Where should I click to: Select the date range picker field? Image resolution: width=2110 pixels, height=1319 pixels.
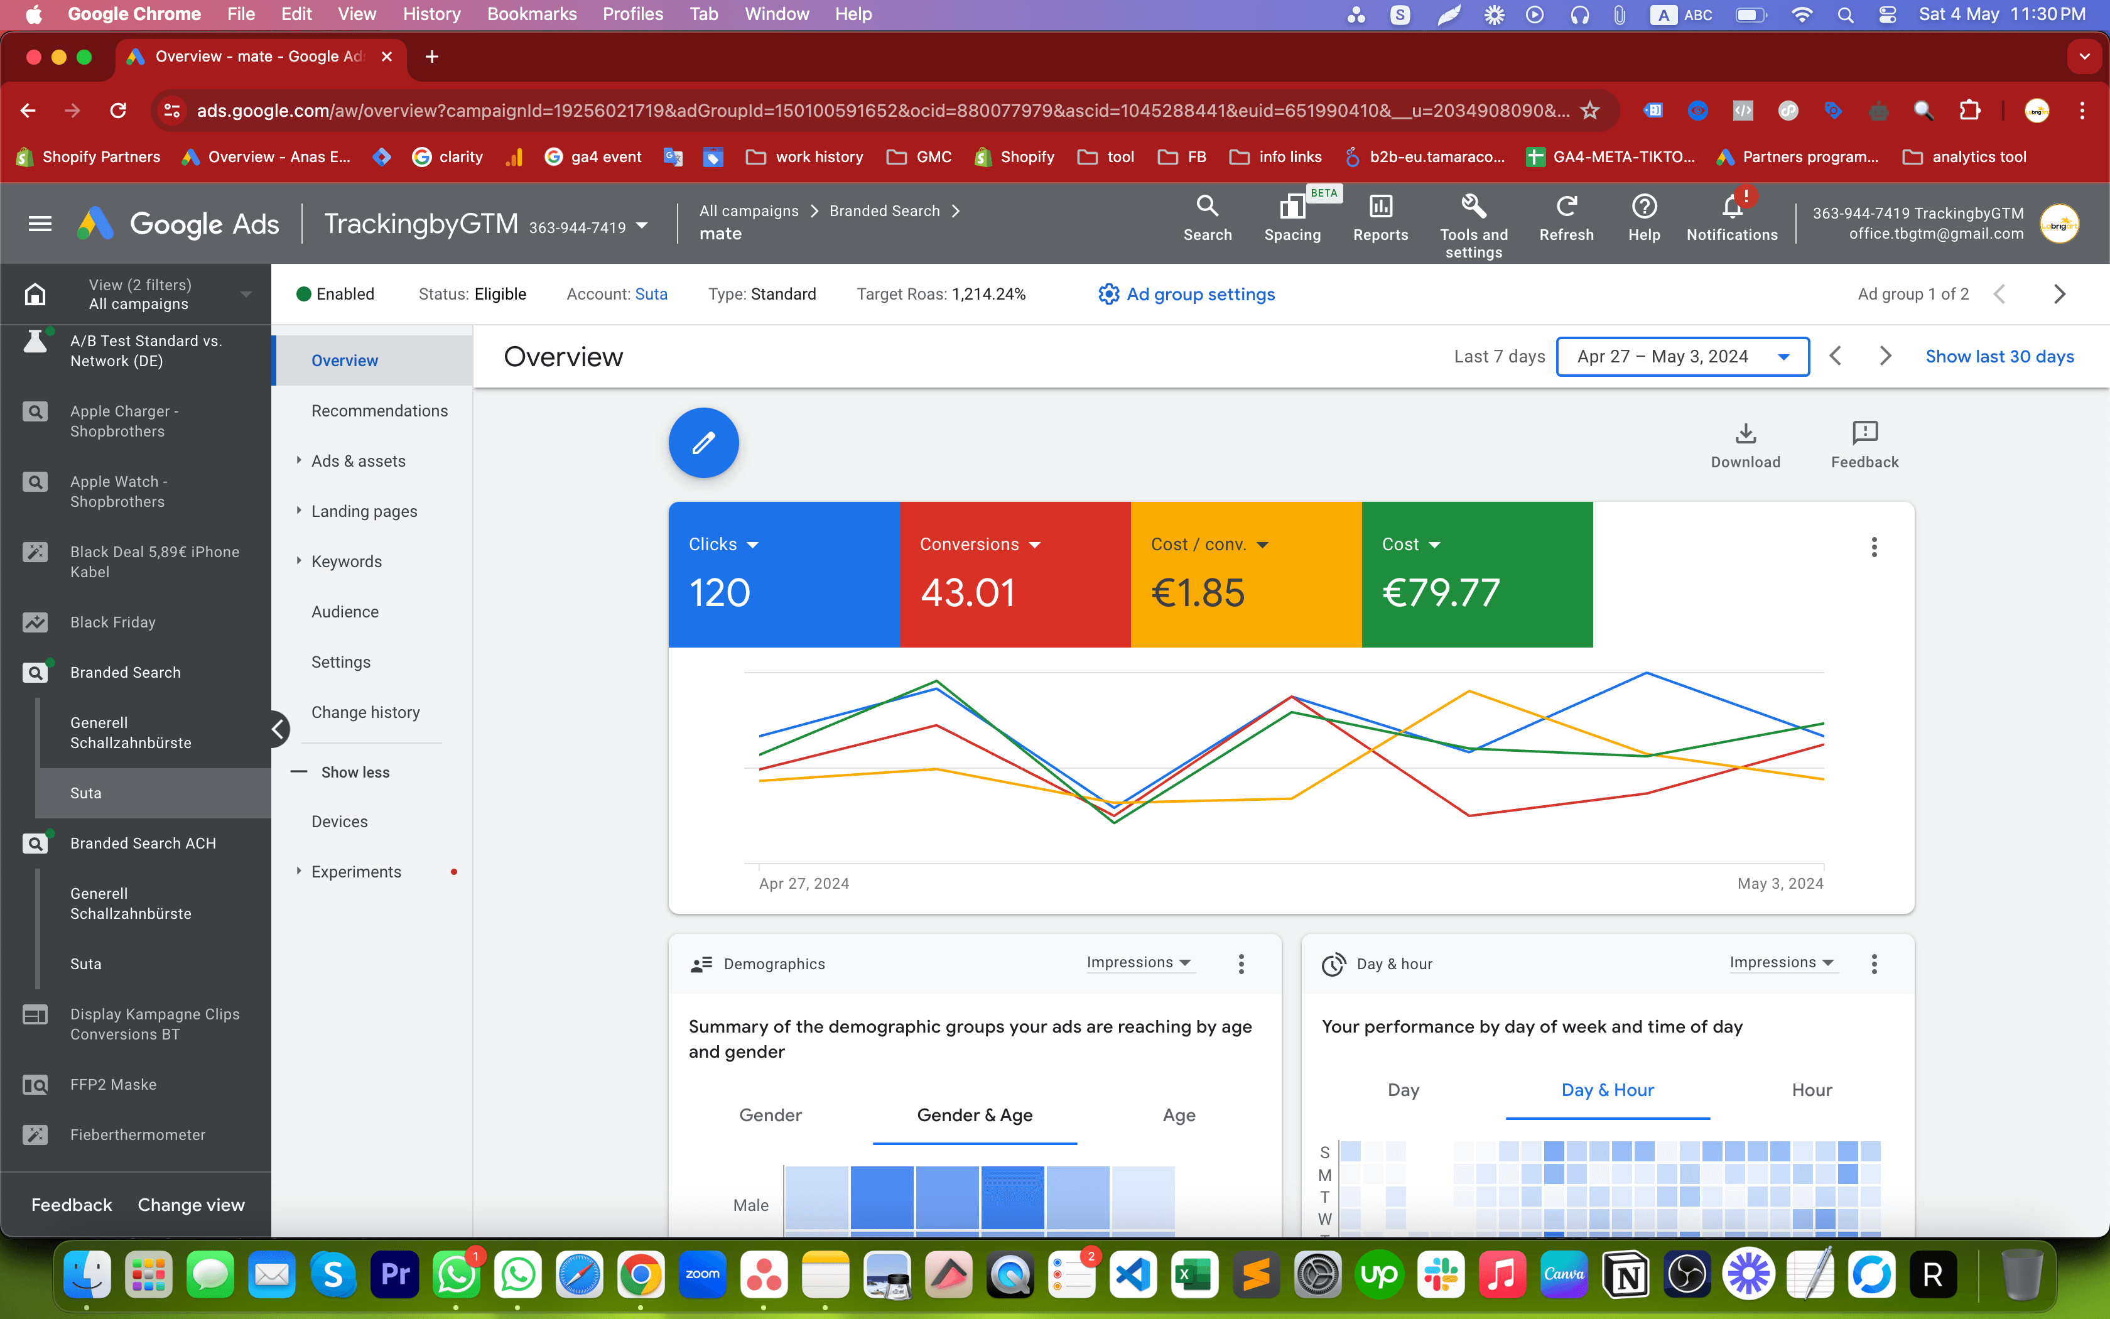click(x=1682, y=356)
